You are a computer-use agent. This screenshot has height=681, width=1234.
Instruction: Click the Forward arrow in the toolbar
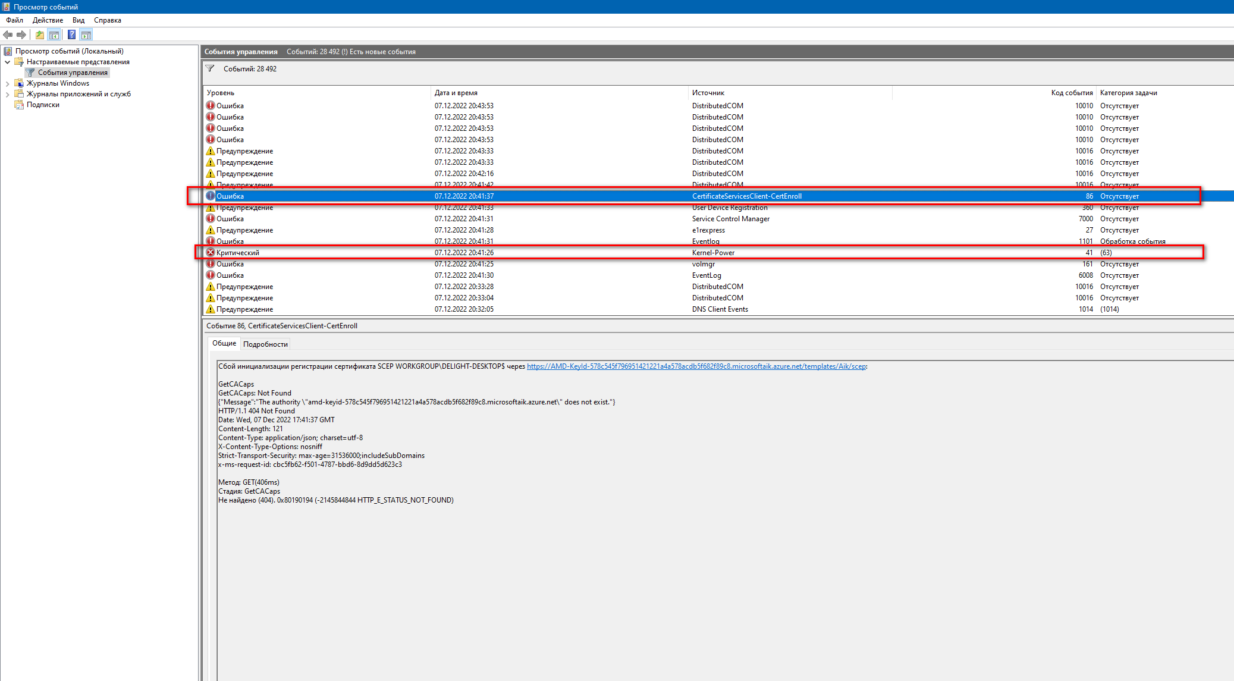pyautogui.click(x=21, y=34)
